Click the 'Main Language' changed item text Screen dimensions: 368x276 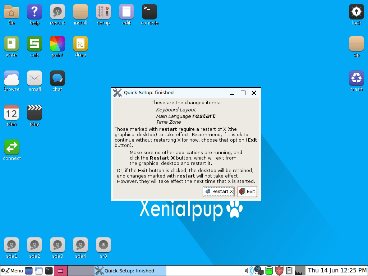[174, 116]
